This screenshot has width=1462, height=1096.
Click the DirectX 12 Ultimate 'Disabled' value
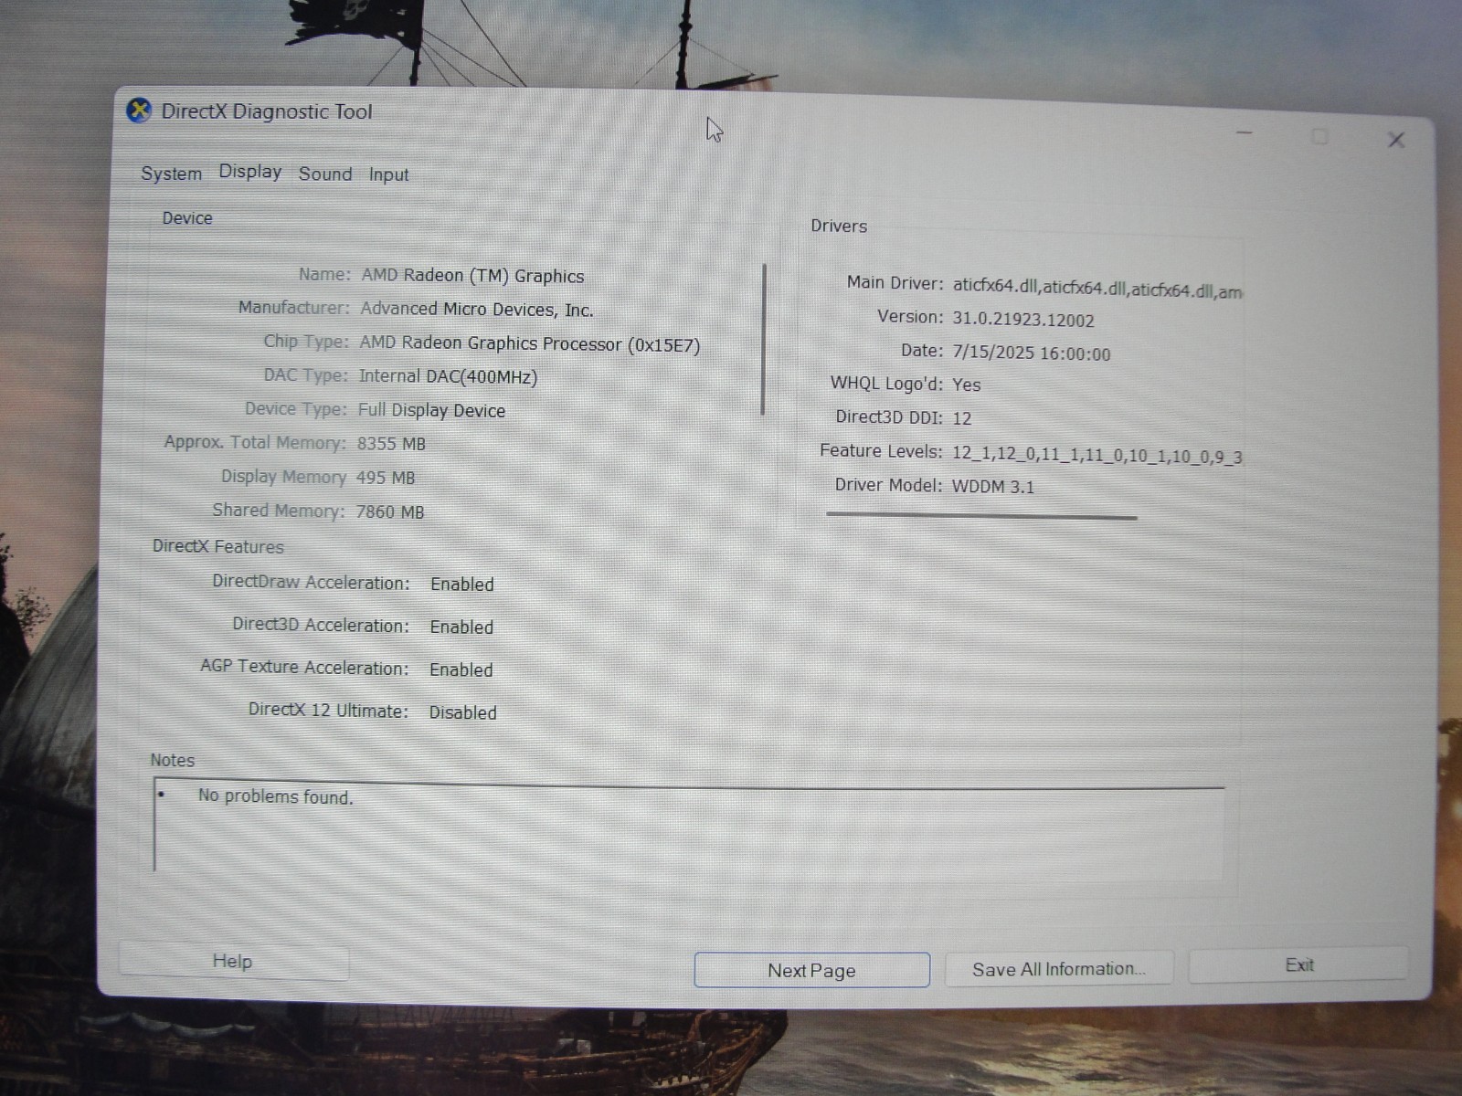point(463,713)
